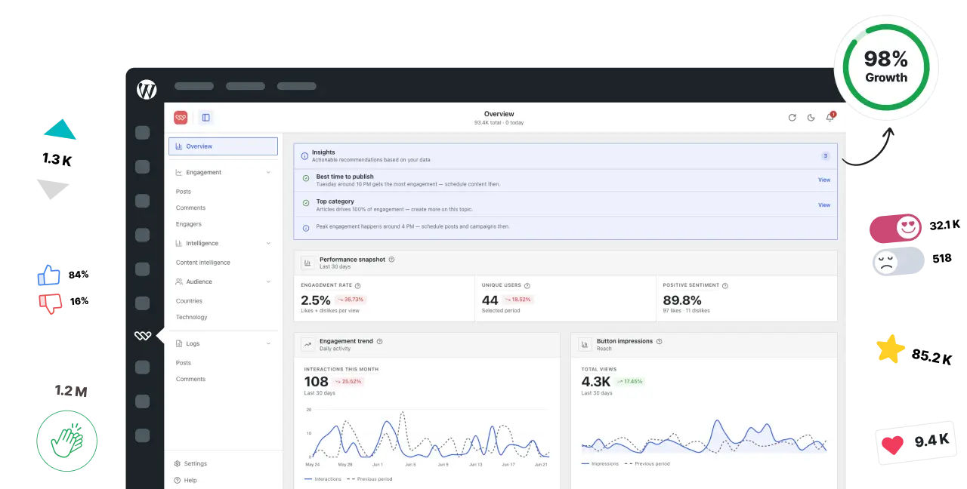Click the 4.3K total views value
The width and height of the screenshot is (967, 489).
tap(595, 382)
